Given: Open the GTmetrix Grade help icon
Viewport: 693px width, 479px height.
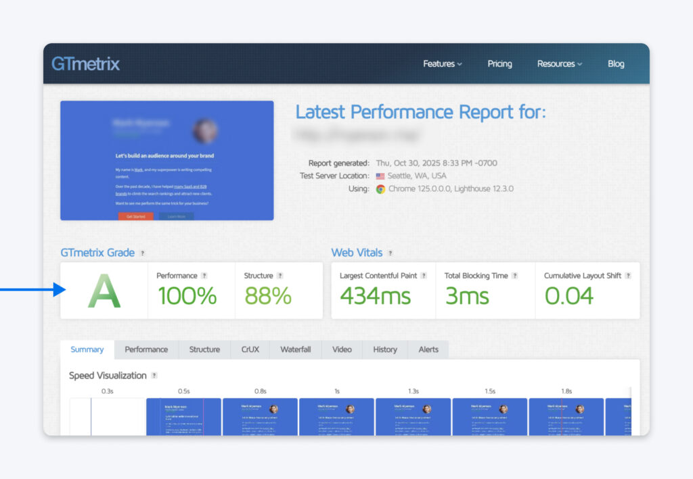Looking at the screenshot, I should click(141, 253).
